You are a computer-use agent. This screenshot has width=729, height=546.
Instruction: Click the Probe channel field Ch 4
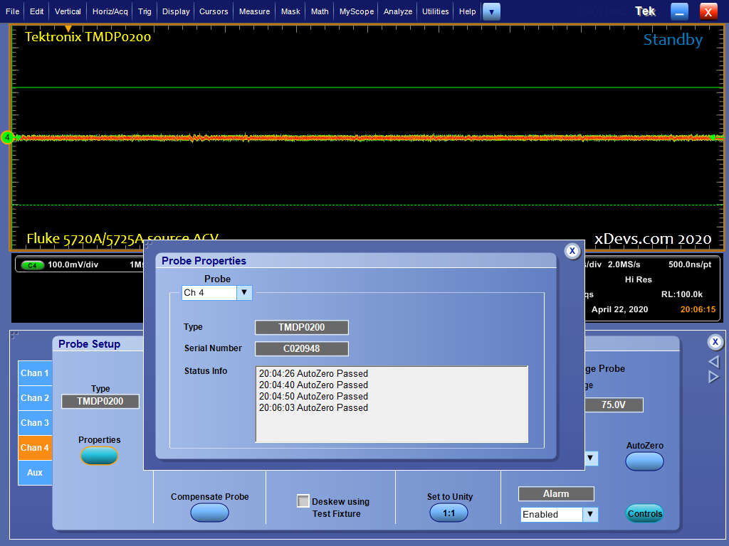209,292
